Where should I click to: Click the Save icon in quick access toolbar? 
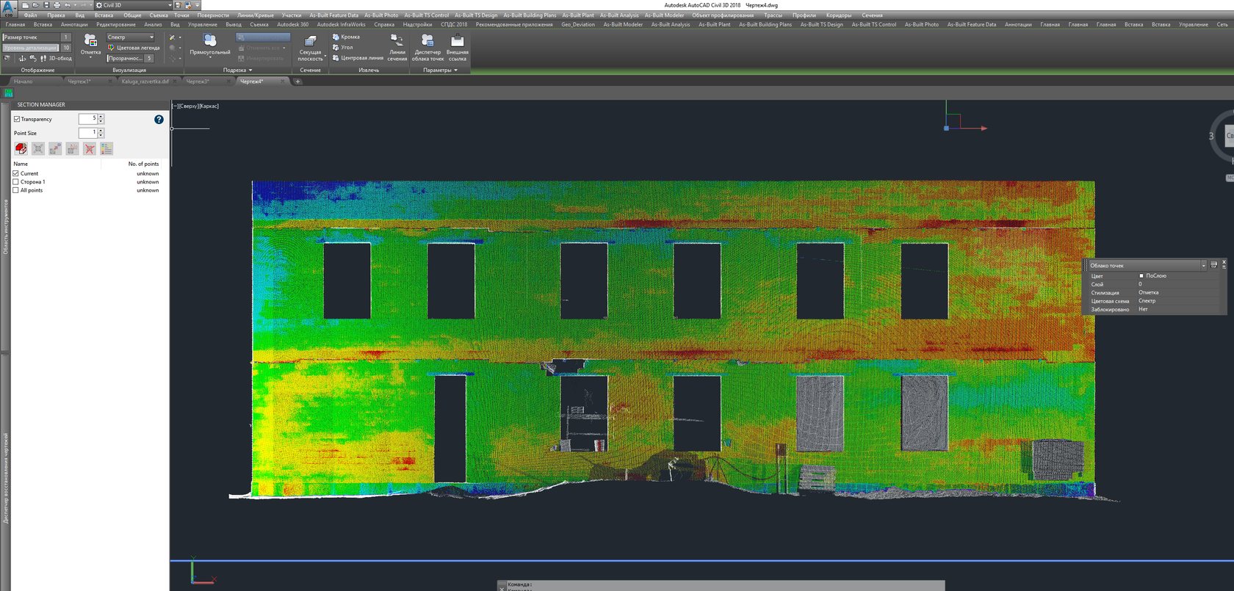[x=46, y=5]
